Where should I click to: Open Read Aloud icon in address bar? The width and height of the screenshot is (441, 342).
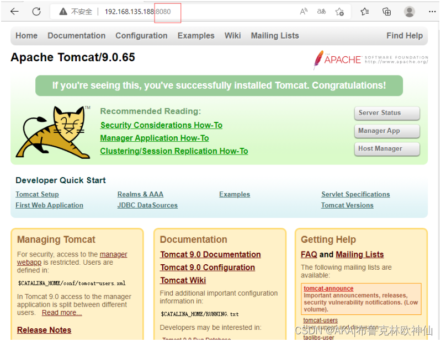pos(304,12)
